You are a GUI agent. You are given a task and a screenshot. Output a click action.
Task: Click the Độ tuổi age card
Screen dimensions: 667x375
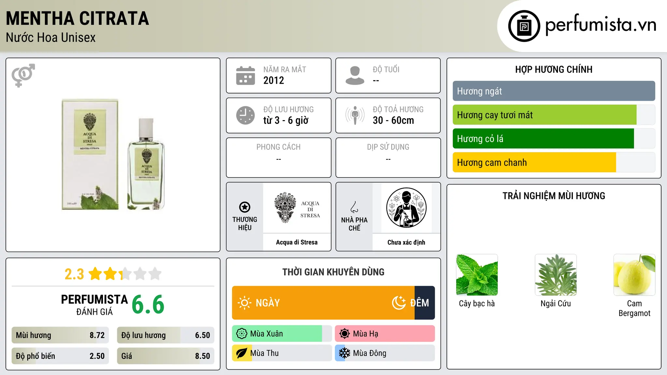388,76
